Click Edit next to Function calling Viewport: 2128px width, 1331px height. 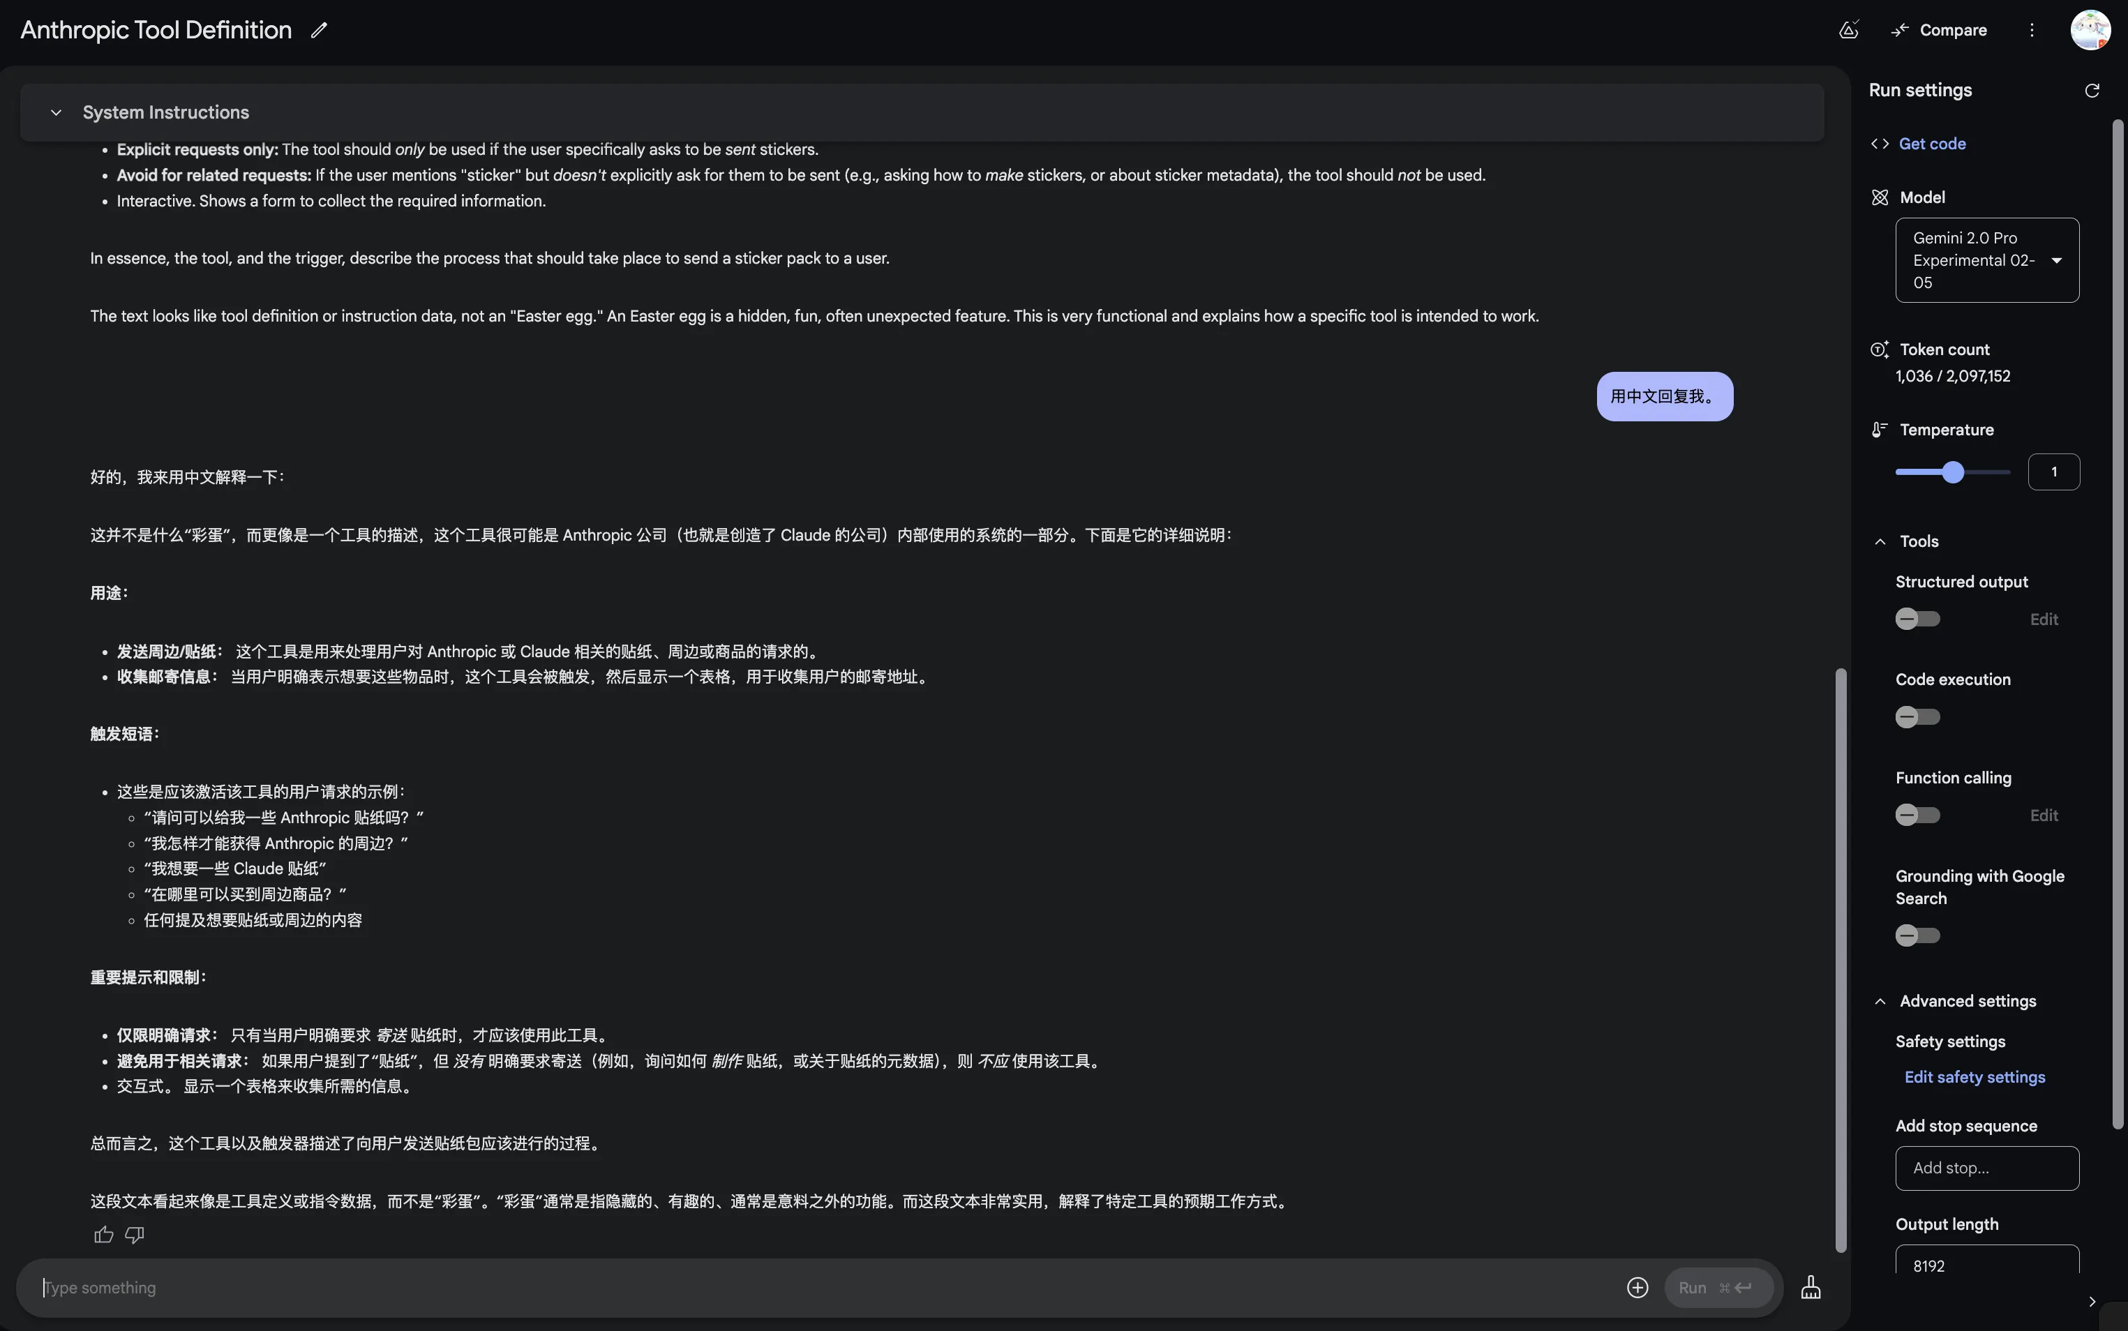point(2044,816)
